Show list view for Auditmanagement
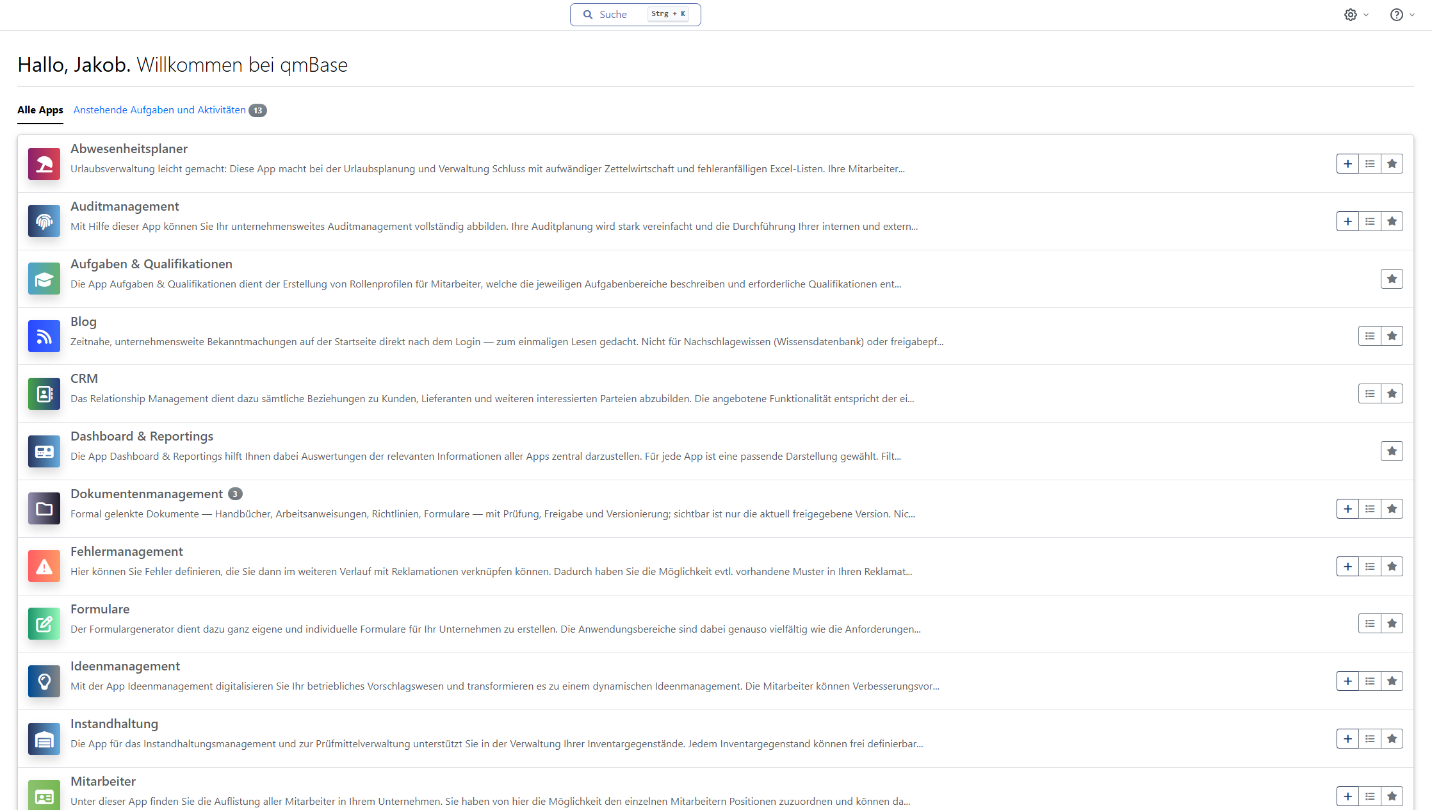Screen dimensions: 1432x810 point(1370,222)
